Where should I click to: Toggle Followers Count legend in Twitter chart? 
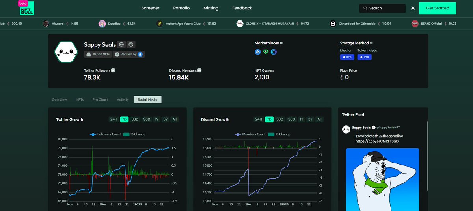coord(105,134)
